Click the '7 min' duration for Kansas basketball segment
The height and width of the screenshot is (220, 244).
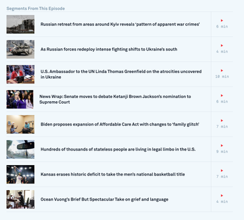(222, 177)
